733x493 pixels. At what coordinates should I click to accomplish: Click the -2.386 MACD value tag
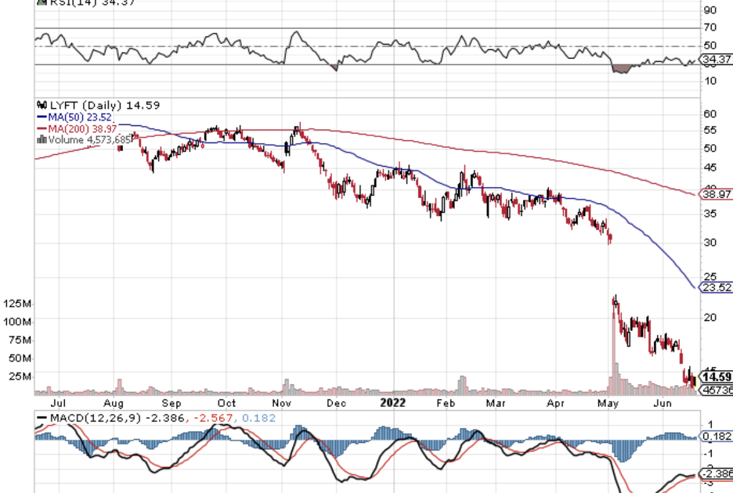click(716, 473)
